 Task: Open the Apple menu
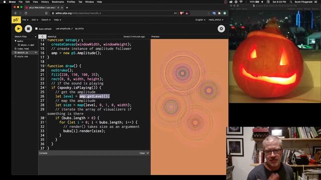click(5, 2)
